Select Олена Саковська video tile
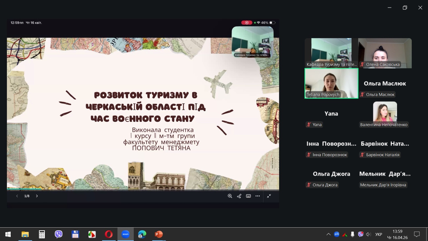Image resolution: width=428 pixels, height=241 pixels. (385, 53)
